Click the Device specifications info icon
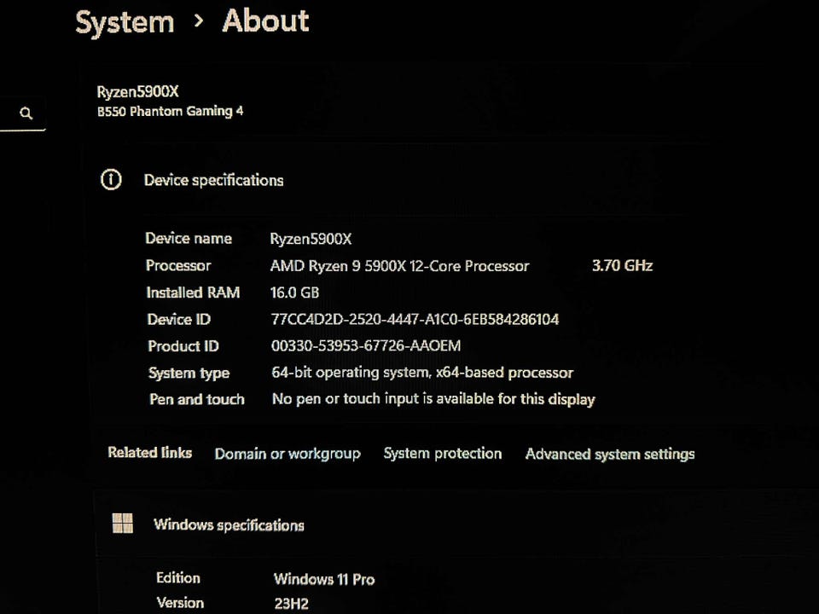 pos(111,180)
